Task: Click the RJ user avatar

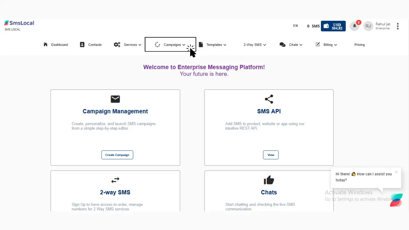Action: [x=368, y=26]
